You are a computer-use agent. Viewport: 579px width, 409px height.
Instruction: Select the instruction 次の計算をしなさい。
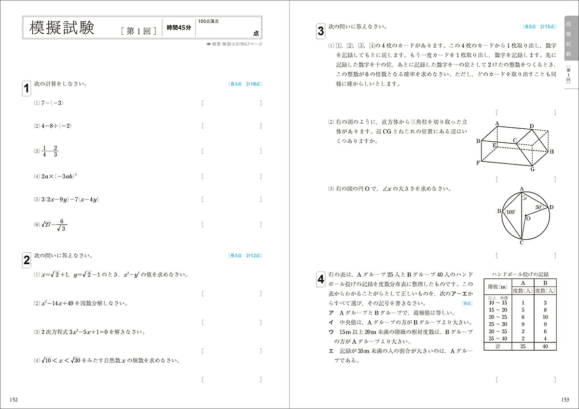pos(60,83)
